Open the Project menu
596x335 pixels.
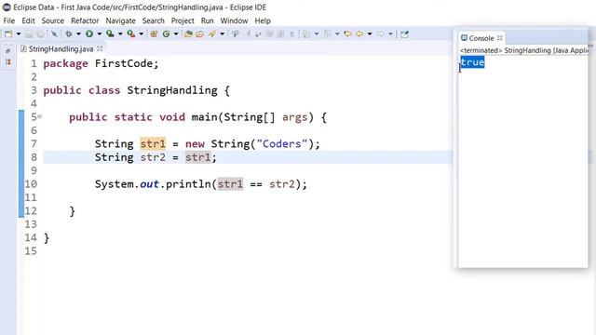(183, 20)
